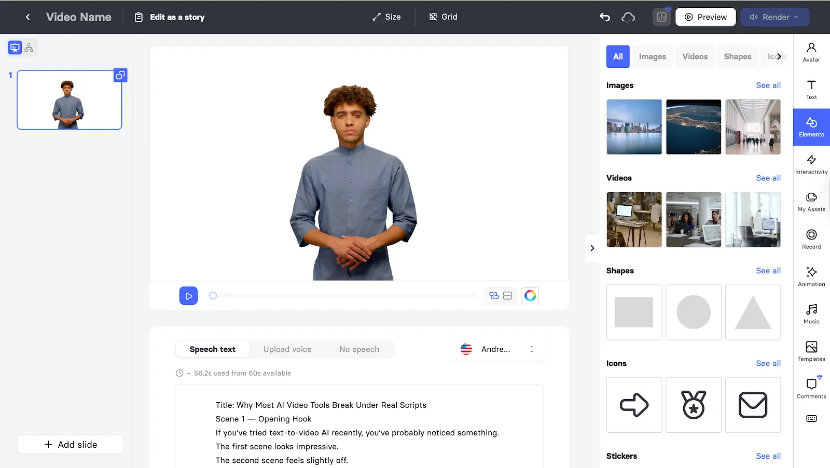
Task: Click the undo arrow icon
Action: coord(605,17)
